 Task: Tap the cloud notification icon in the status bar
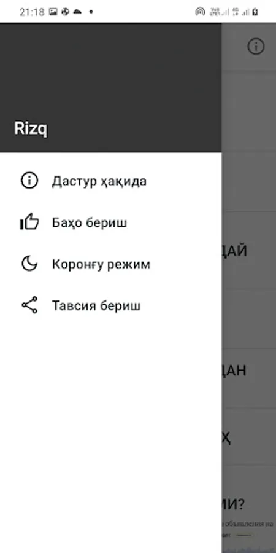(77, 12)
